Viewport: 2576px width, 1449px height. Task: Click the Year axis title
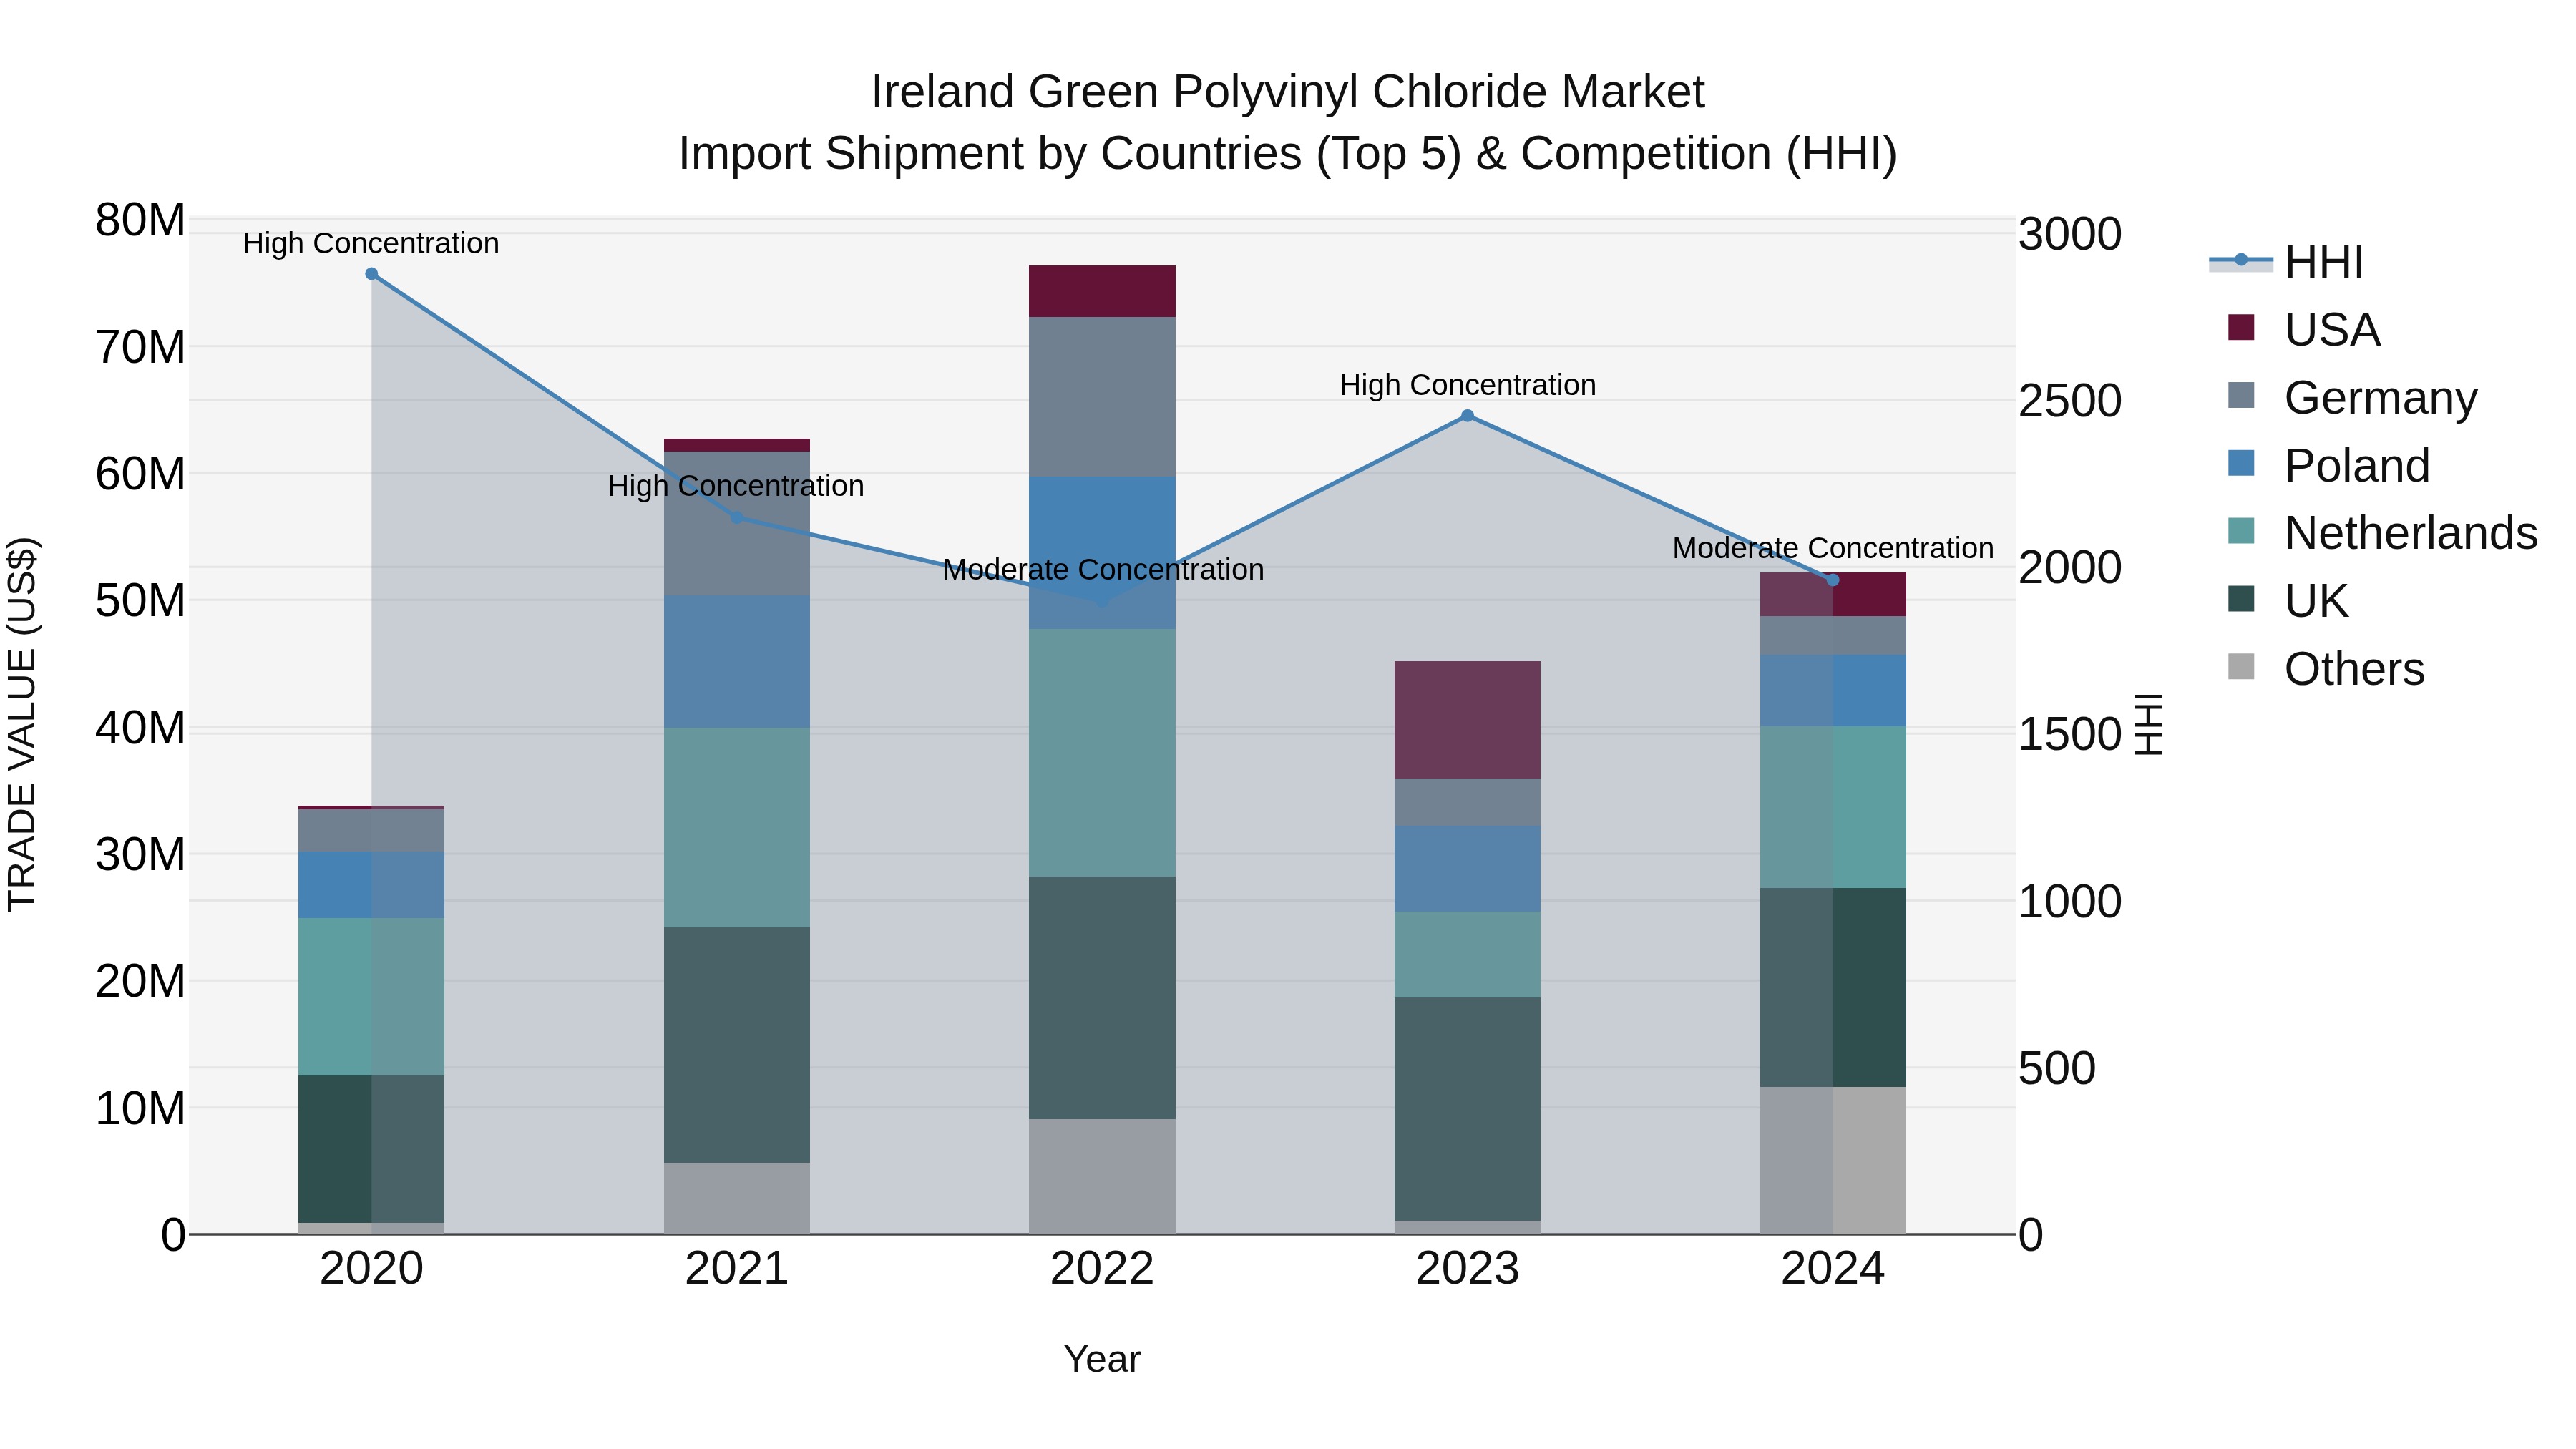click(x=1102, y=1359)
